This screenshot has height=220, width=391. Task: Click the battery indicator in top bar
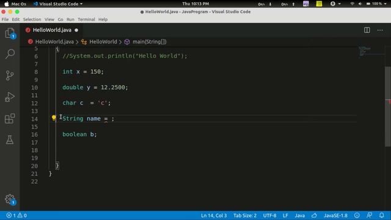pyautogui.click(x=374, y=4)
